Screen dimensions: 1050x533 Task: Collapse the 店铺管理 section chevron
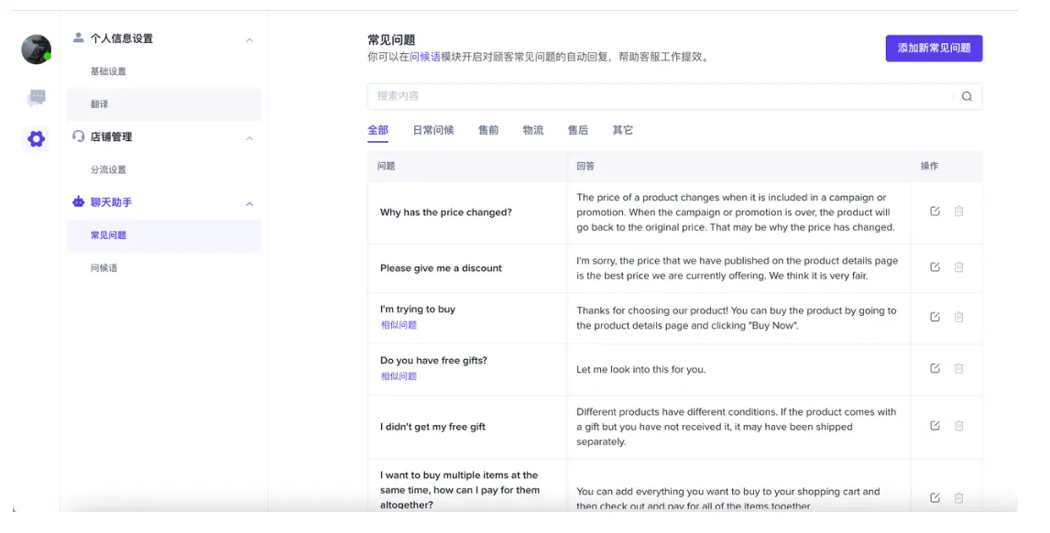[x=249, y=138]
